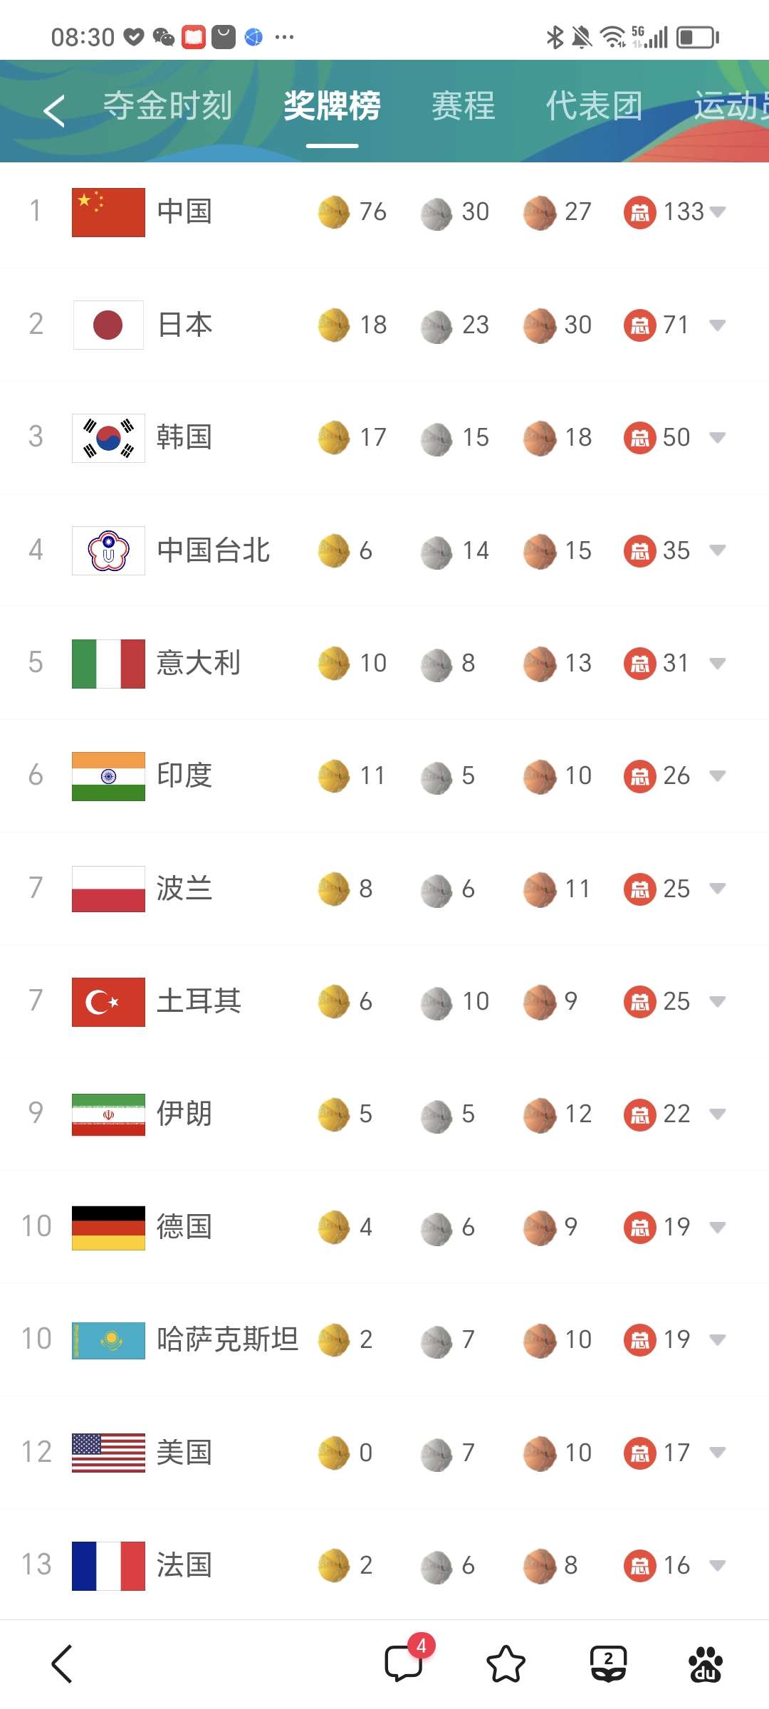Screen dimensions: 769x1709
Task: Tap the India flag thumbnail
Action: coord(108,776)
